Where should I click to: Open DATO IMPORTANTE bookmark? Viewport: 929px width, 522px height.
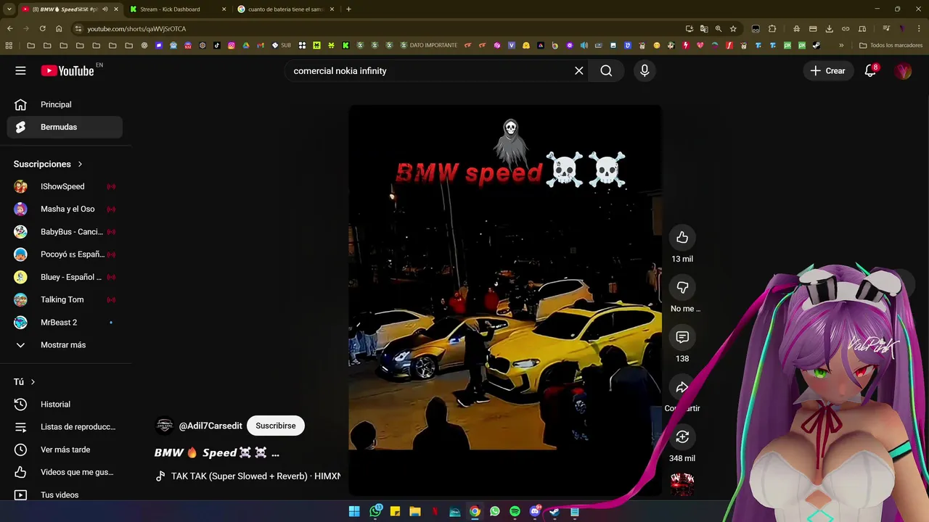(430, 45)
